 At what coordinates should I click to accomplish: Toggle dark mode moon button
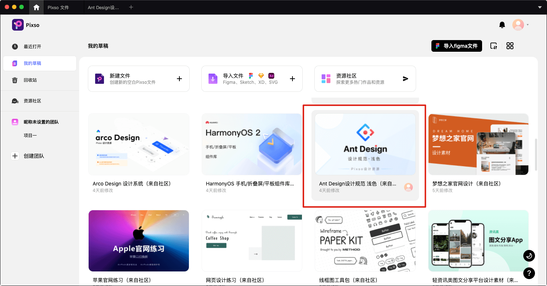coord(529,256)
